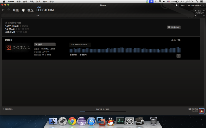
Task: Click the 开始 button for Dota 2
Action: (45, 44)
